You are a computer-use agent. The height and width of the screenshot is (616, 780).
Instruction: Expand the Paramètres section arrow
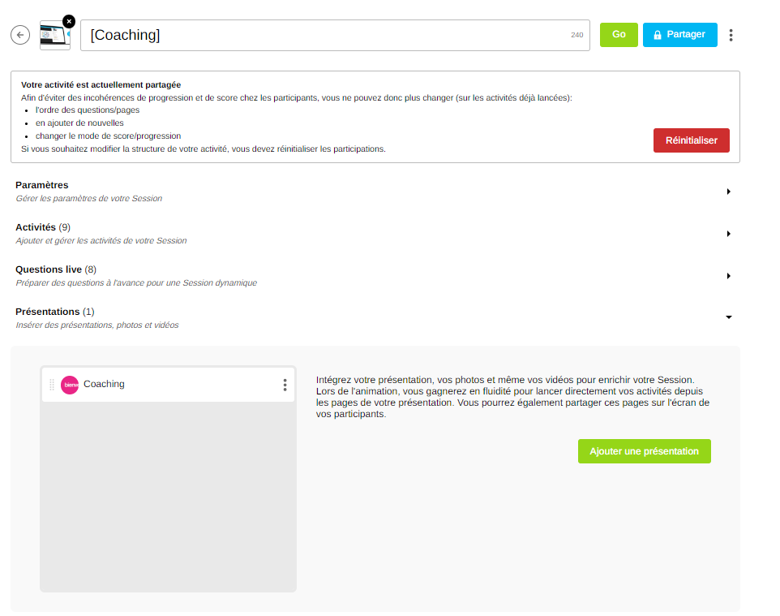coord(728,192)
